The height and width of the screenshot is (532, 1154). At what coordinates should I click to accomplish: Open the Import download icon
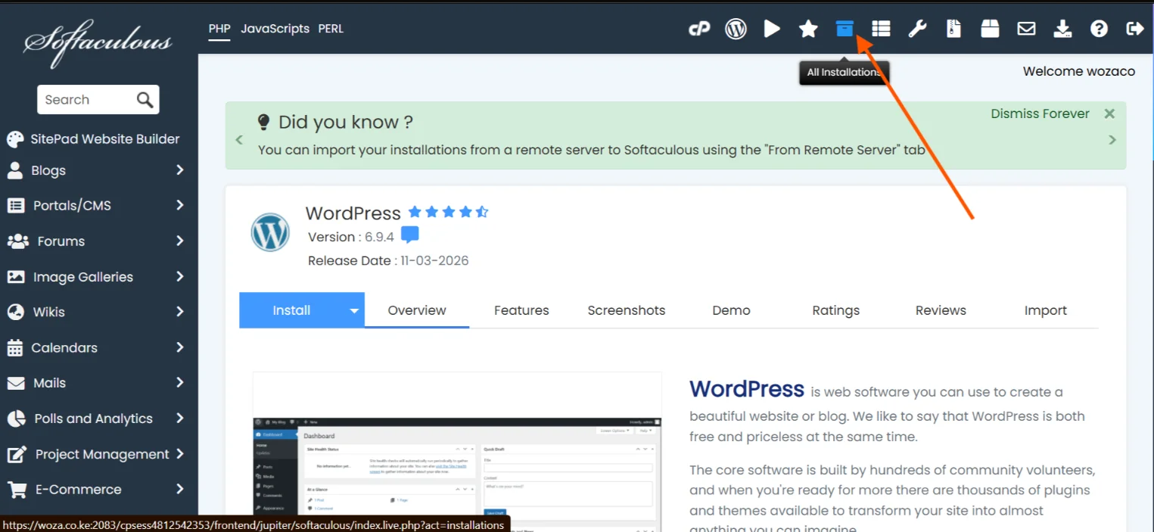[1062, 29]
